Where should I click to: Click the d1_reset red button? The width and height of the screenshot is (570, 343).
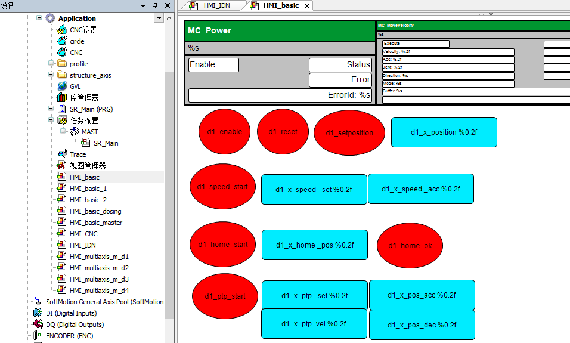click(x=283, y=131)
